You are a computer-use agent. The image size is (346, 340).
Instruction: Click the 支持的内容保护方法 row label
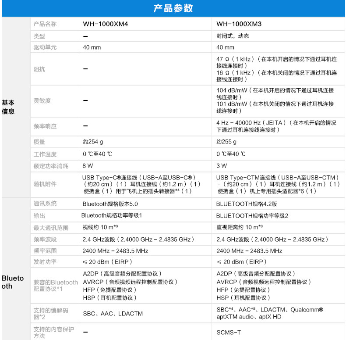(x=53, y=333)
